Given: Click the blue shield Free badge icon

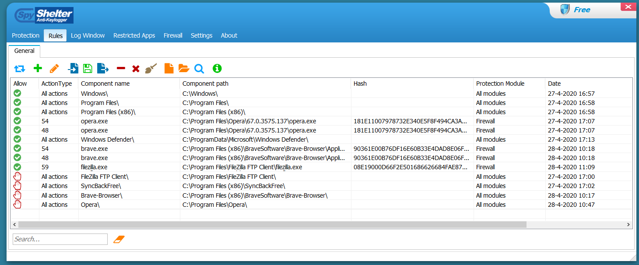Looking at the screenshot, I should [565, 10].
